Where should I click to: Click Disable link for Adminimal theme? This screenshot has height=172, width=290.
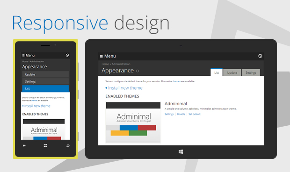click(181, 114)
